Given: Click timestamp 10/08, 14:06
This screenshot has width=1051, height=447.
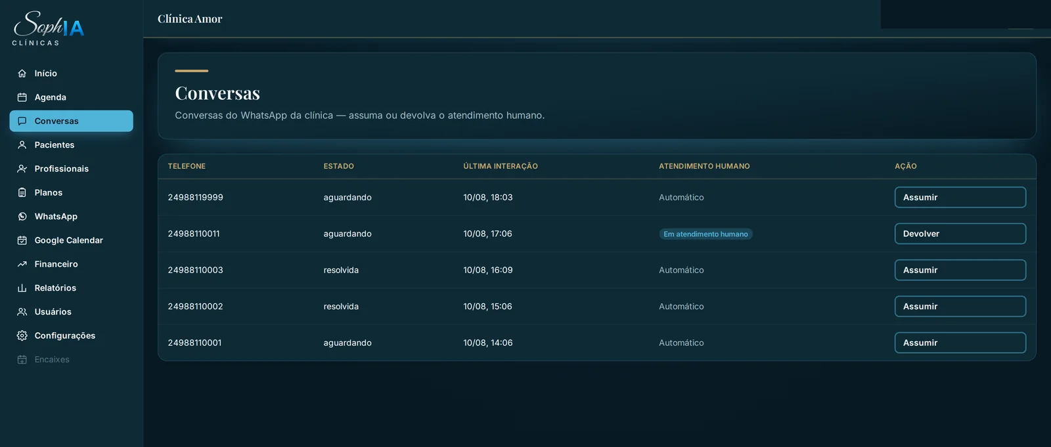Looking at the screenshot, I should point(488,343).
